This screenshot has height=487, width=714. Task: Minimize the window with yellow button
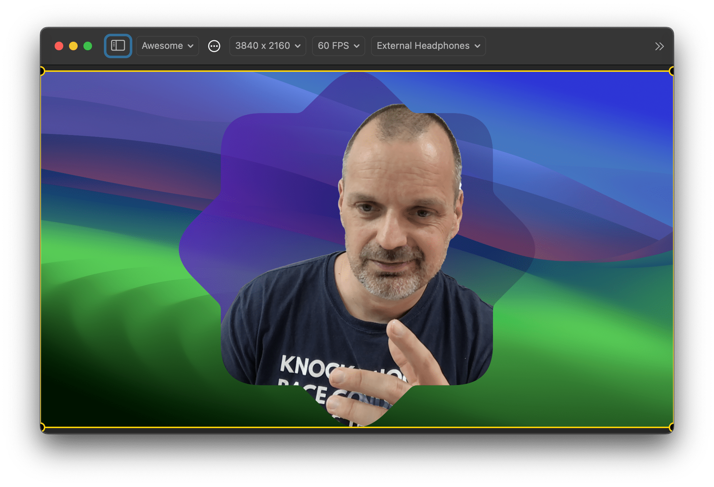click(73, 46)
